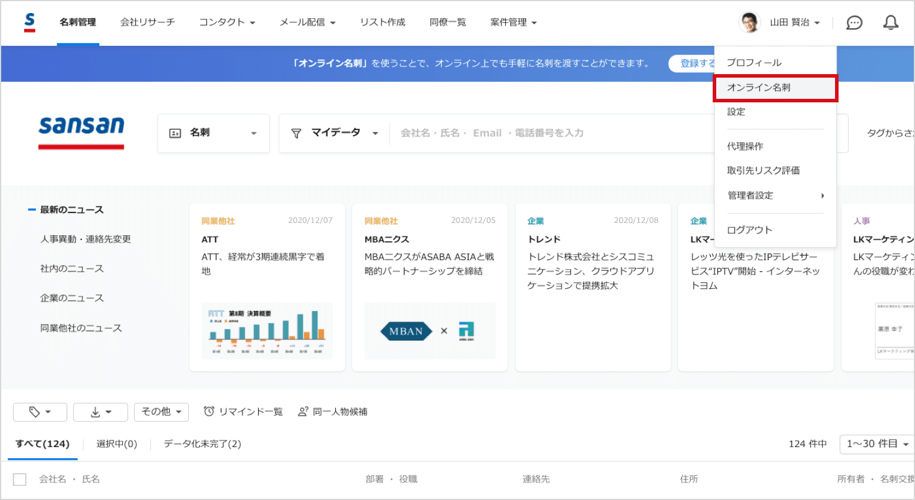This screenshot has width=915, height=500.
Task: Select 設定 in user menu
Action: tap(775, 112)
